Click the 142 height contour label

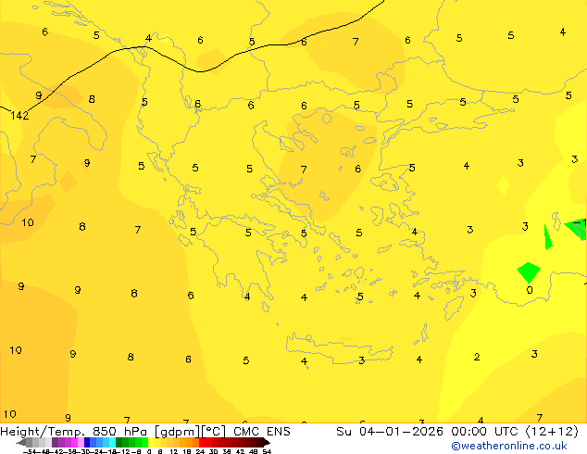[19, 116]
